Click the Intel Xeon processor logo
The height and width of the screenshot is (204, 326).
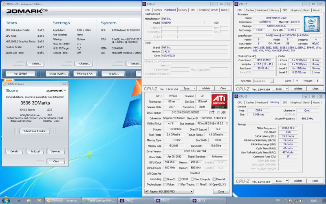click(x=312, y=23)
